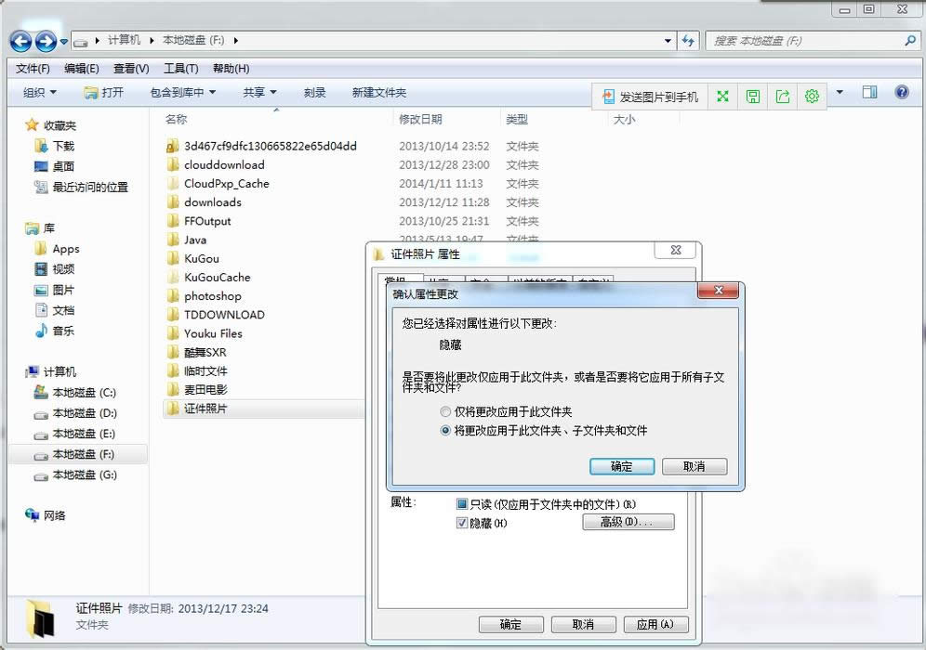Expand address bar history dropdown arrow
The width and height of the screenshot is (926, 650).
pos(668,41)
